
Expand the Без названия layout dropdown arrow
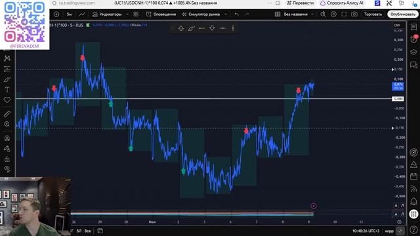point(312,14)
